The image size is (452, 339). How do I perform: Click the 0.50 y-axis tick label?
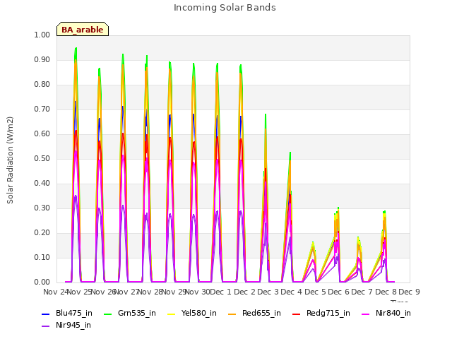coord(42,158)
